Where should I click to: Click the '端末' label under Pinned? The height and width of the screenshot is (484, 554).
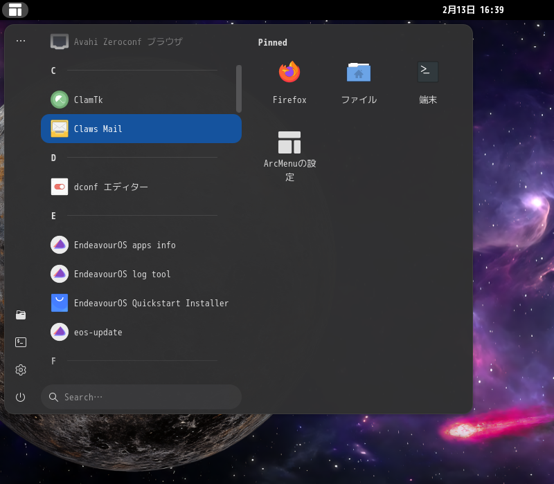[x=428, y=100]
